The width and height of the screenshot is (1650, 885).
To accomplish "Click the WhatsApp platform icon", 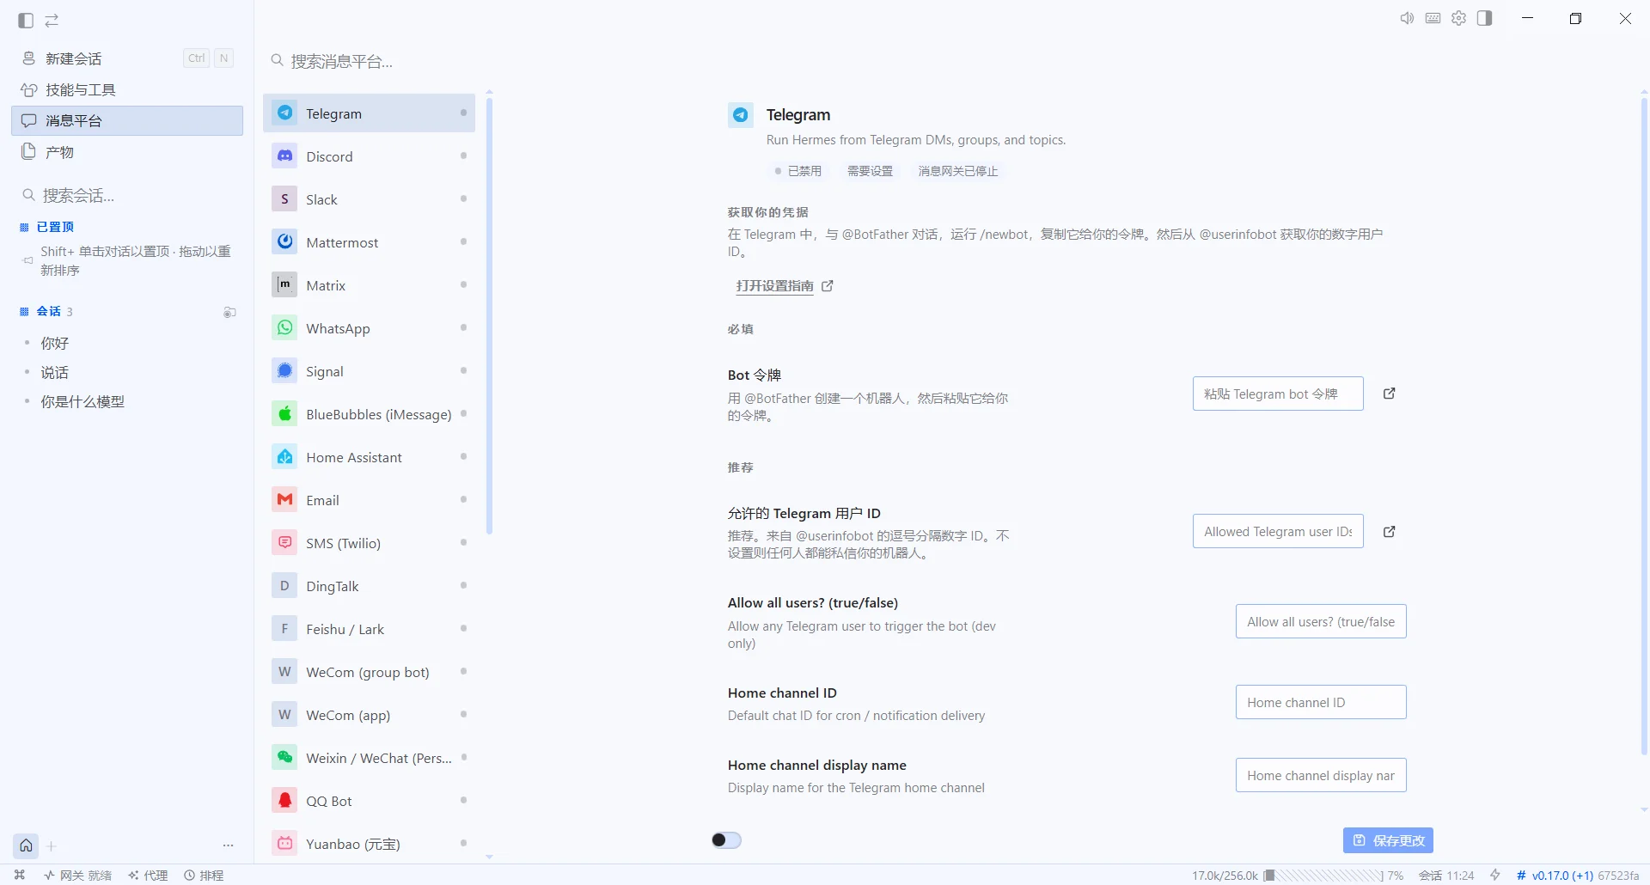I will pyautogui.click(x=284, y=328).
